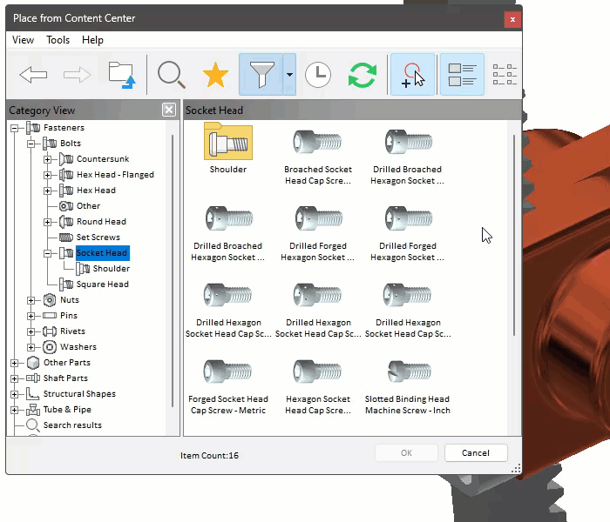
Task: Close the Category View panel
Action: pos(169,110)
